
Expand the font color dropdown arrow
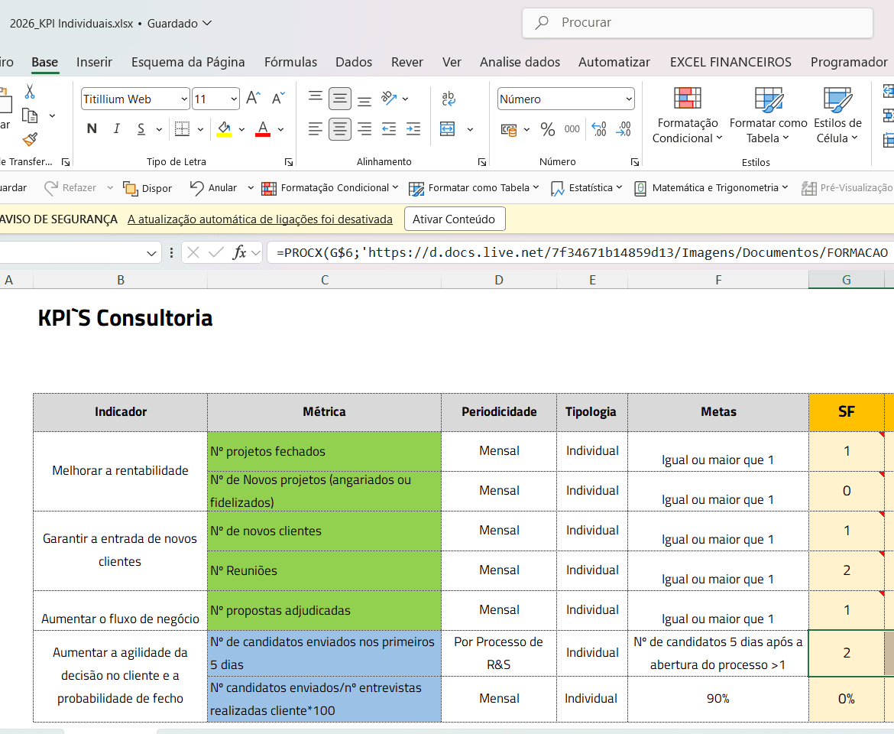(x=280, y=129)
